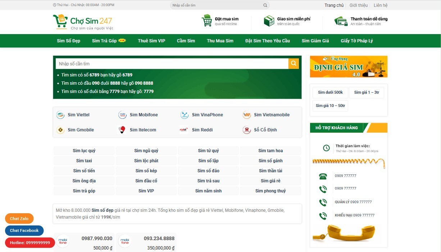Choose the Sim số đảo category

[208, 171]
